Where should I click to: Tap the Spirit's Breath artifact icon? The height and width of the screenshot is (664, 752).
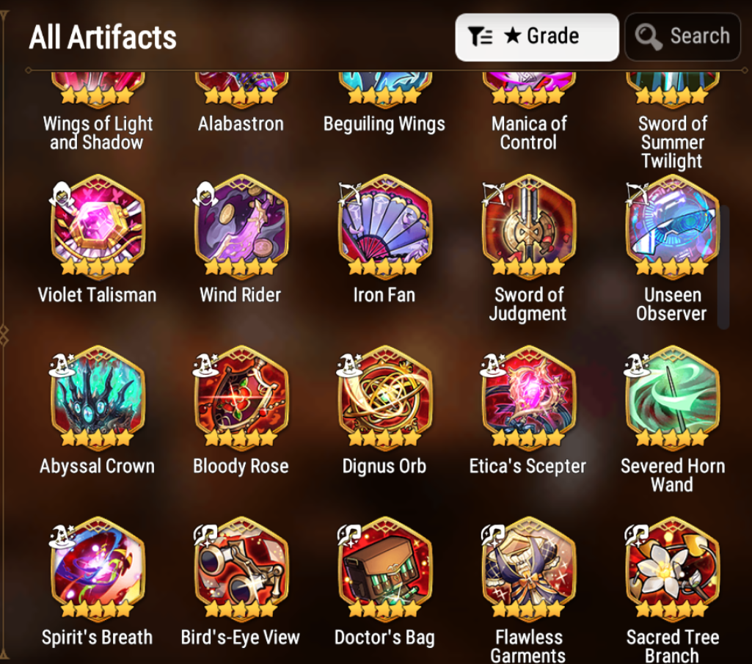pos(98,569)
